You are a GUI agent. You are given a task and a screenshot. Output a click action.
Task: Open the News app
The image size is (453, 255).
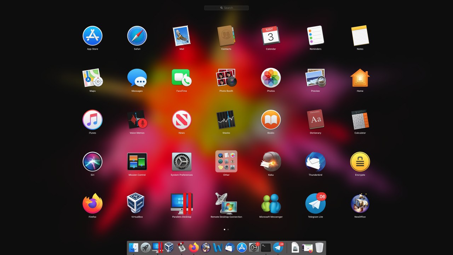[182, 120]
